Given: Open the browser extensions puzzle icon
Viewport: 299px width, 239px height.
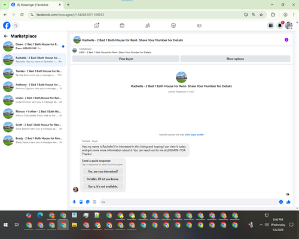Looking at the screenshot, I should coord(273,15).
